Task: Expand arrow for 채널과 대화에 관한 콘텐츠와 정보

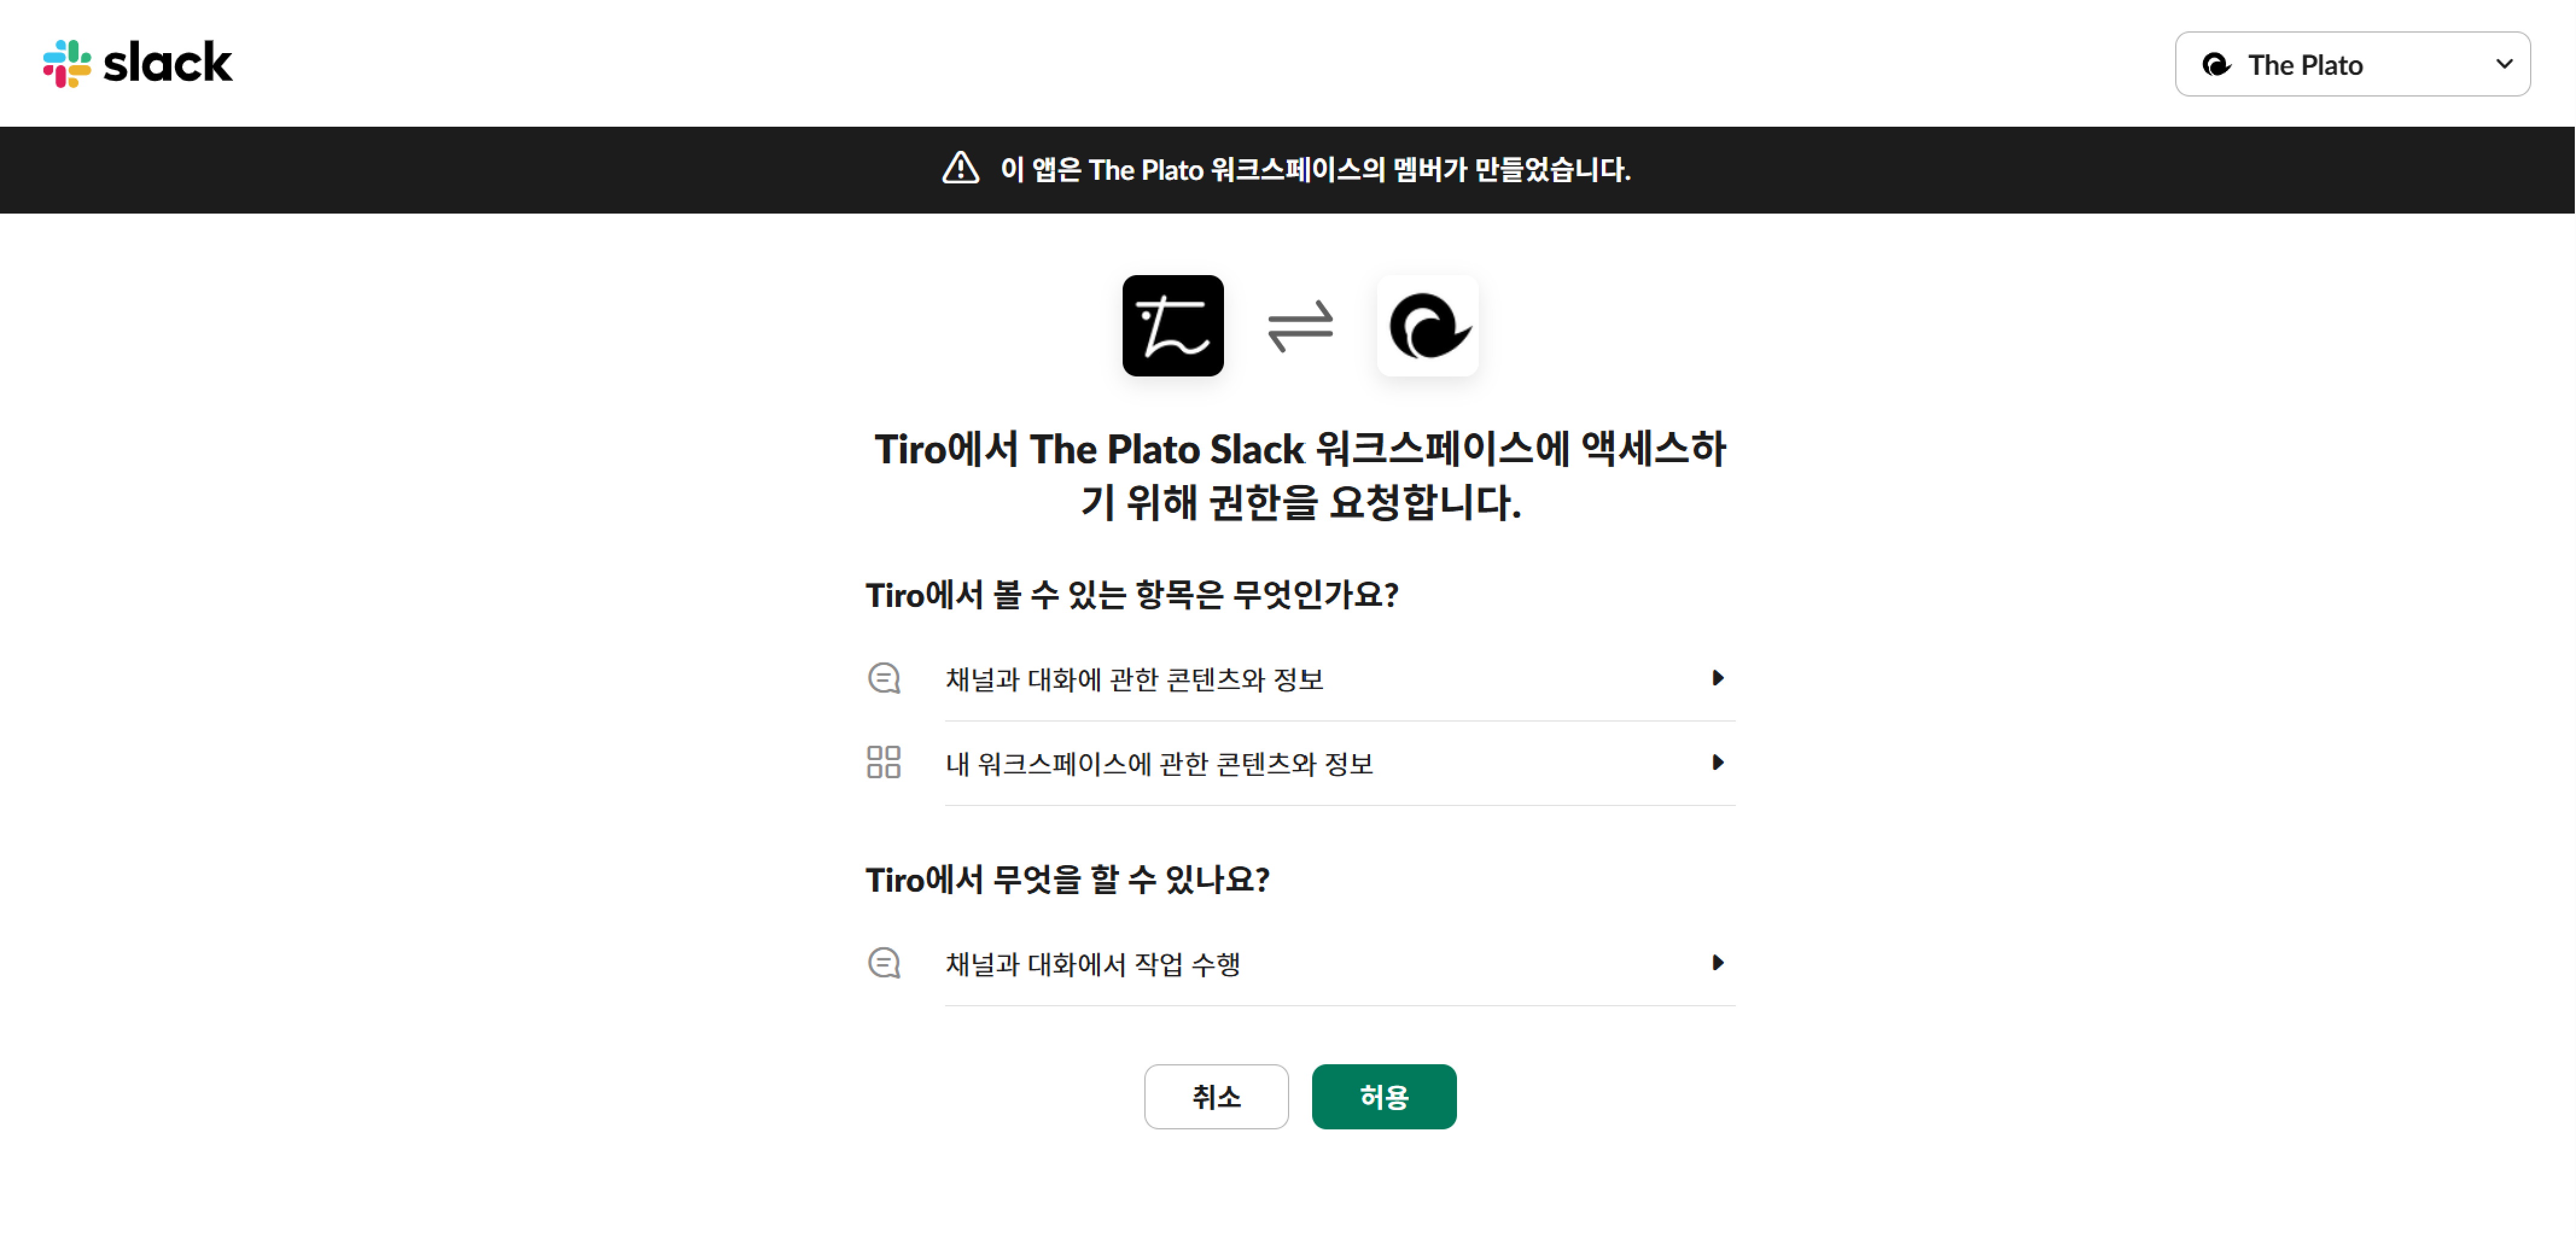Action: click(1718, 679)
